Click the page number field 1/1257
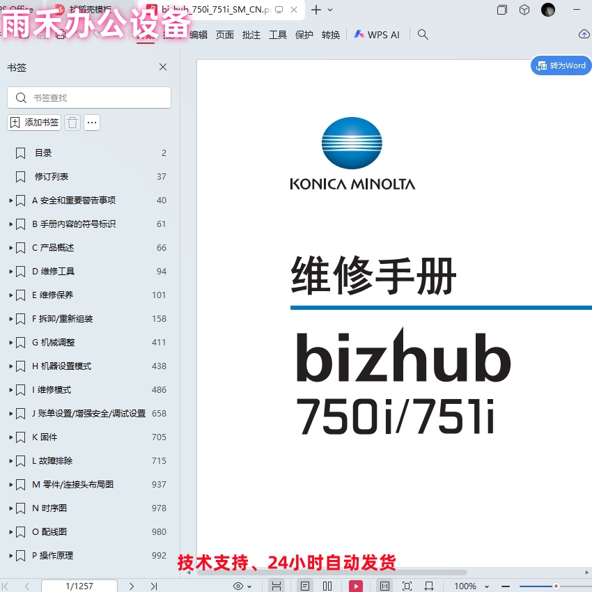Screen dimensions: 592x592 click(x=79, y=586)
